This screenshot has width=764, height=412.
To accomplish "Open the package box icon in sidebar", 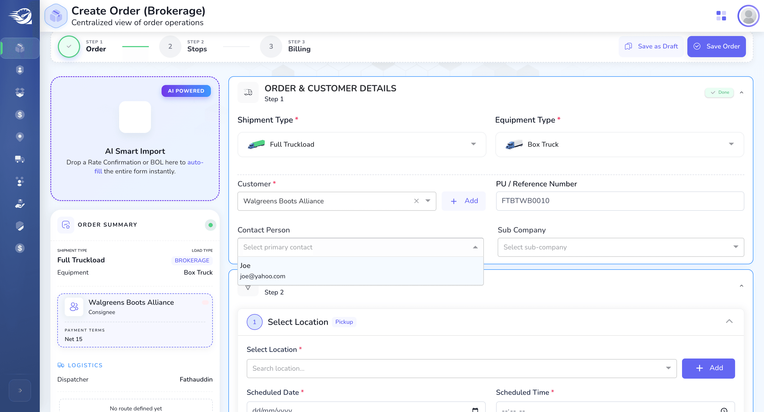I will coord(20,48).
